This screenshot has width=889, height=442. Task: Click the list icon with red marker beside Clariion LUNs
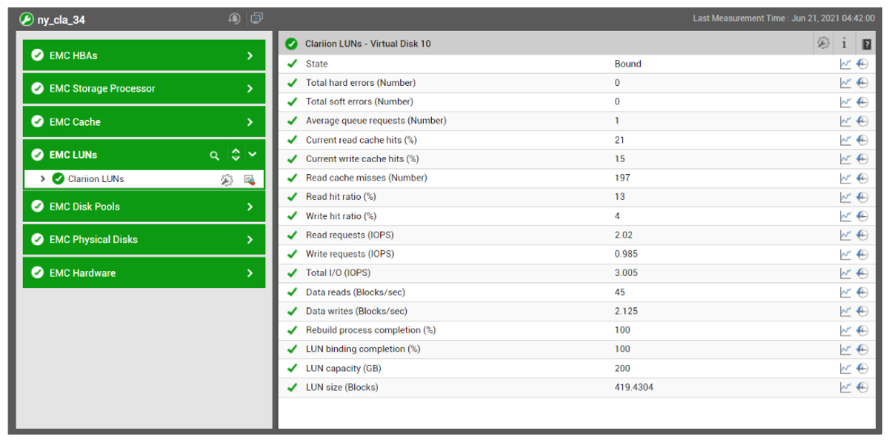click(x=249, y=179)
